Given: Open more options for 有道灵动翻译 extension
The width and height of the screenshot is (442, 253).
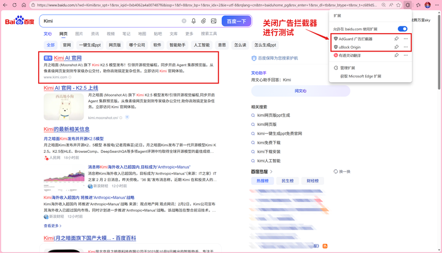Looking at the screenshot, I should [x=406, y=55].
